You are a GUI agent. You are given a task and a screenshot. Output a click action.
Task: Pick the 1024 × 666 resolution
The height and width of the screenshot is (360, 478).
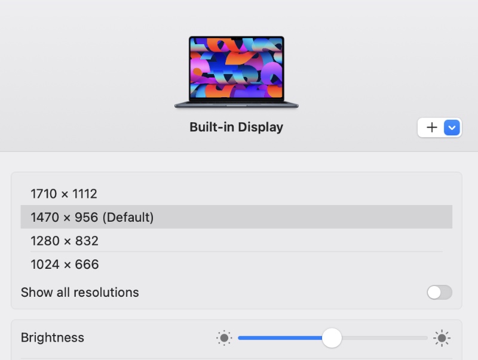tap(65, 264)
